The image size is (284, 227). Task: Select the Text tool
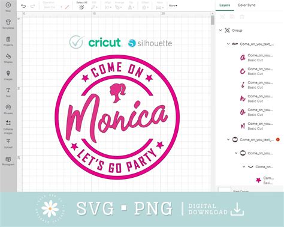point(8,92)
